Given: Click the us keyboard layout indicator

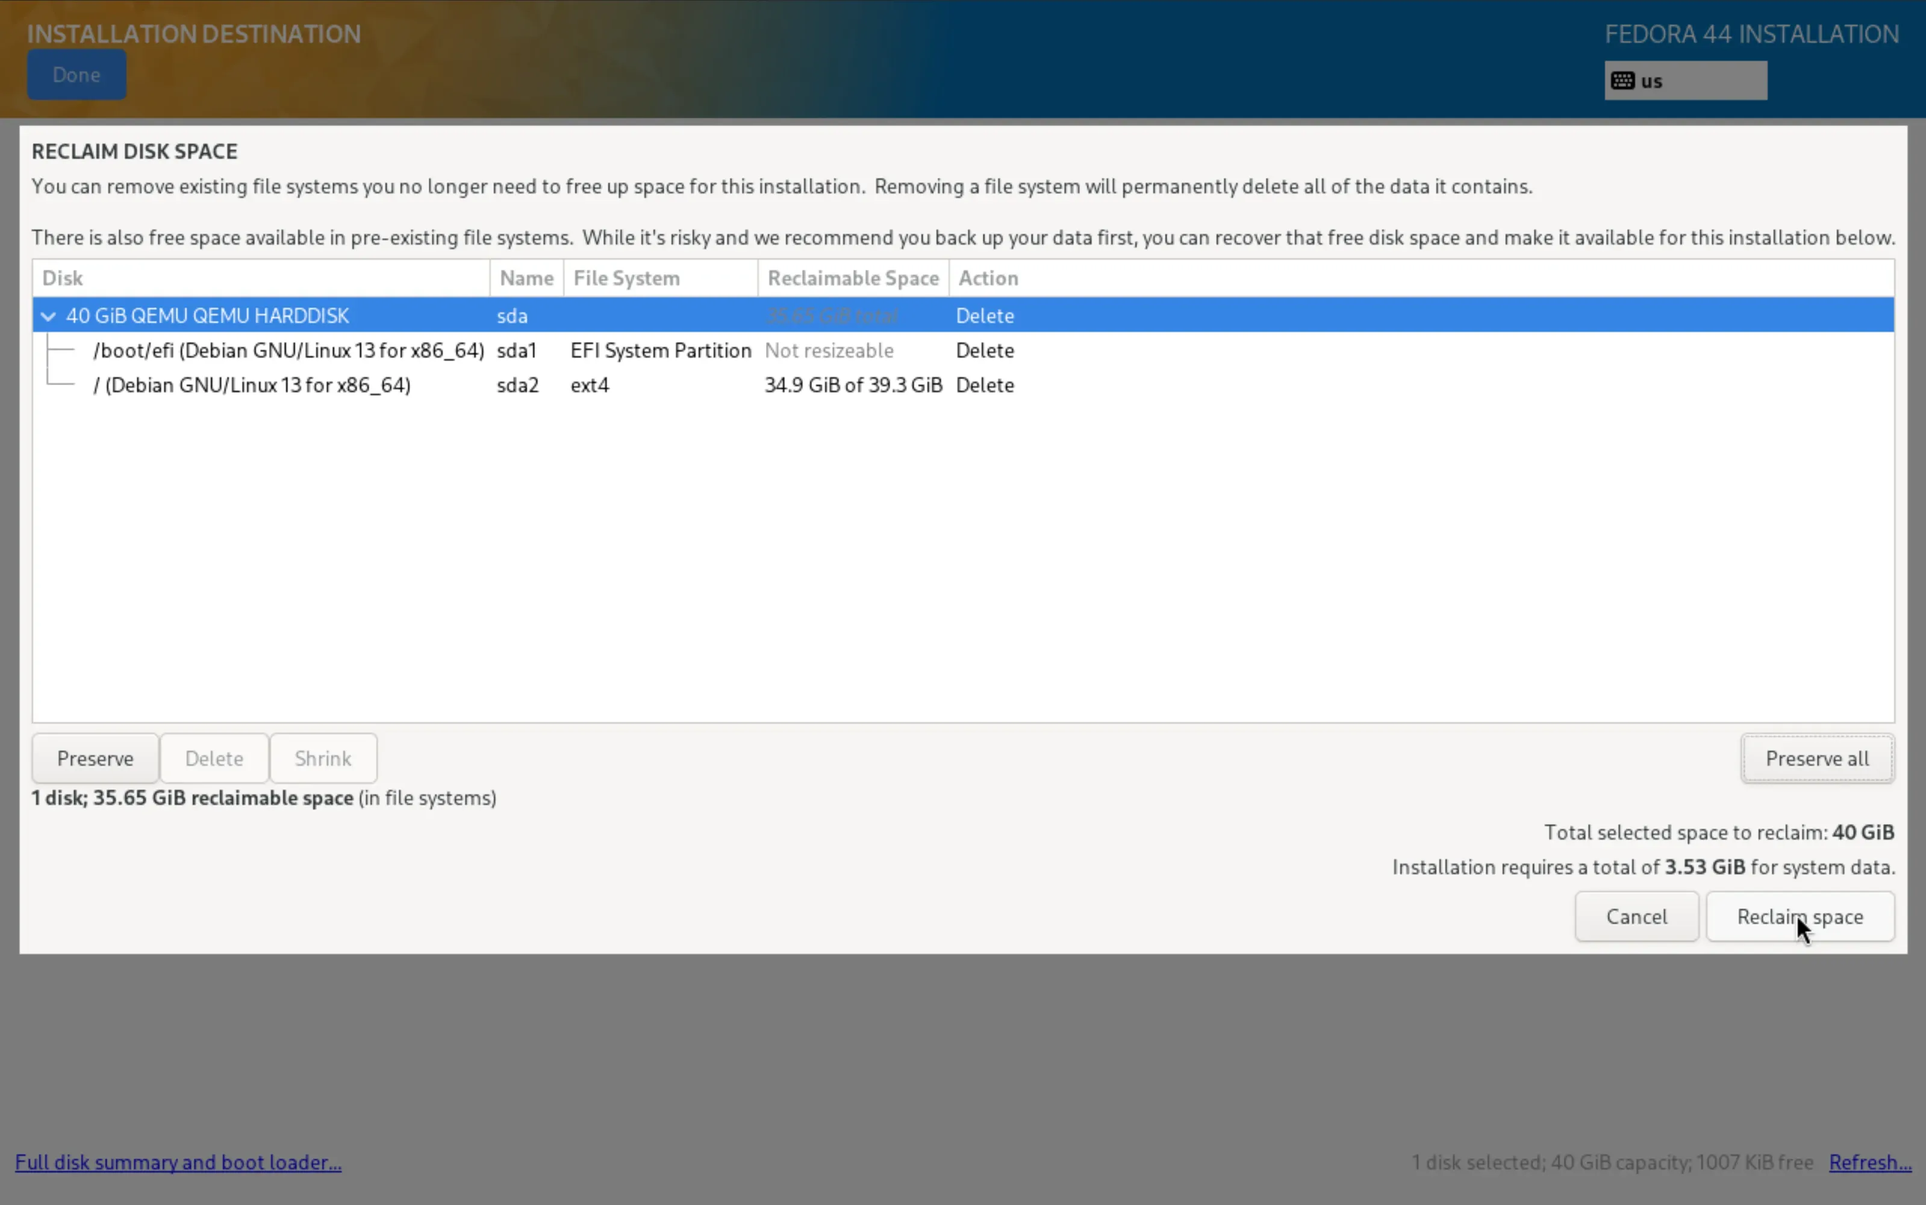Looking at the screenshot, I should 1686,81.
